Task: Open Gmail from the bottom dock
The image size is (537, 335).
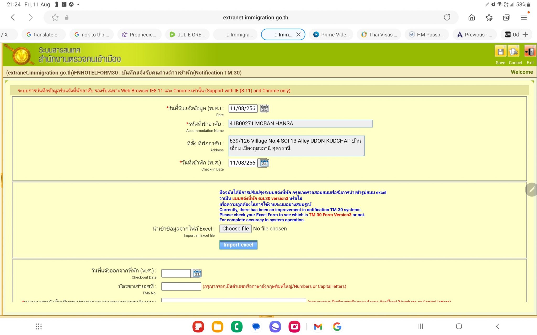Action: pyautogui.click(x=318, y=327)
